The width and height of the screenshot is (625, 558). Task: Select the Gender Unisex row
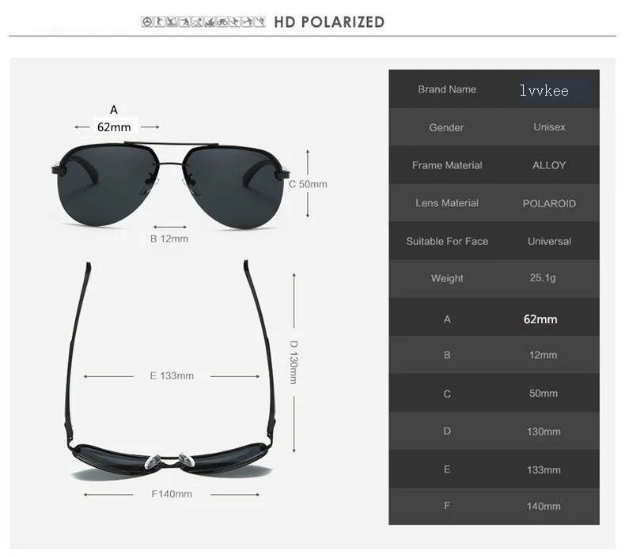[x=494, y=127]
